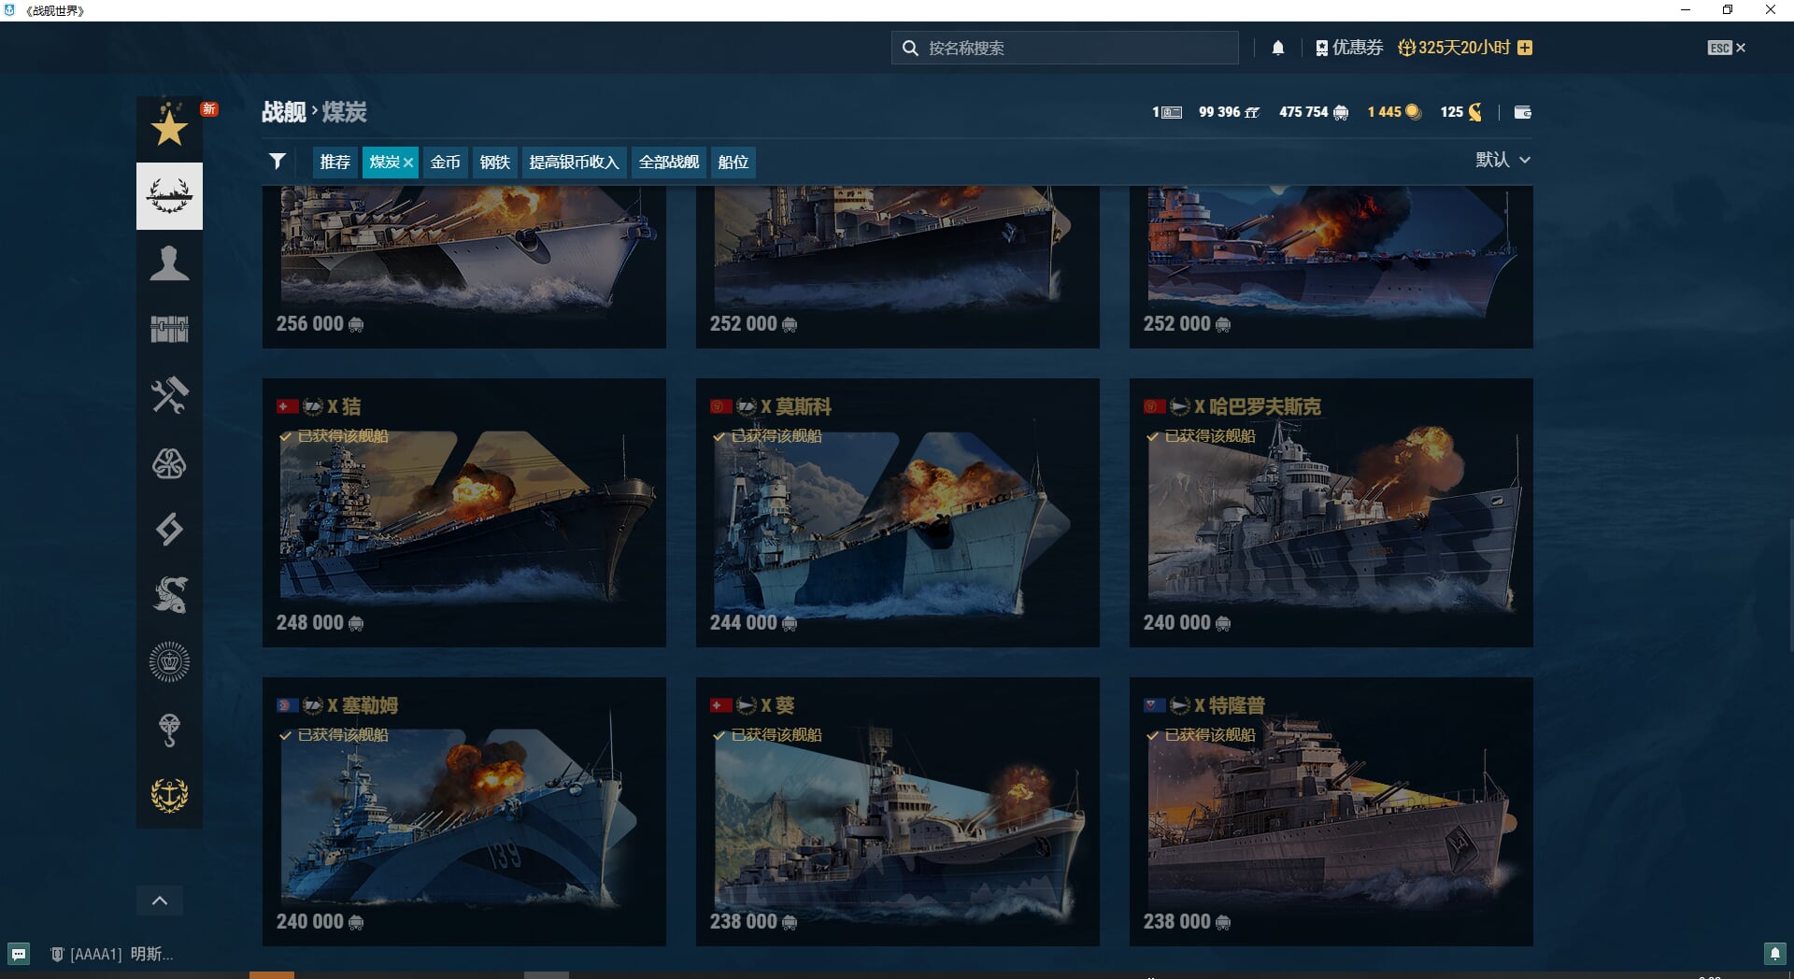Click the 优惠券 coupons button

click(1348, 48)
